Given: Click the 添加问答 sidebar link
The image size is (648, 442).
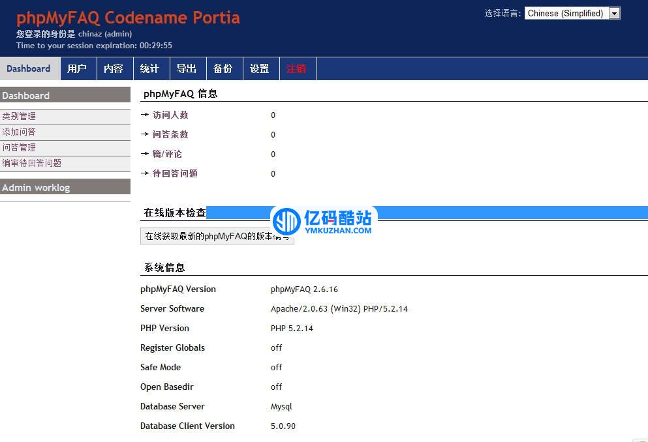Looking at the screenshot, I should (19, 132).
